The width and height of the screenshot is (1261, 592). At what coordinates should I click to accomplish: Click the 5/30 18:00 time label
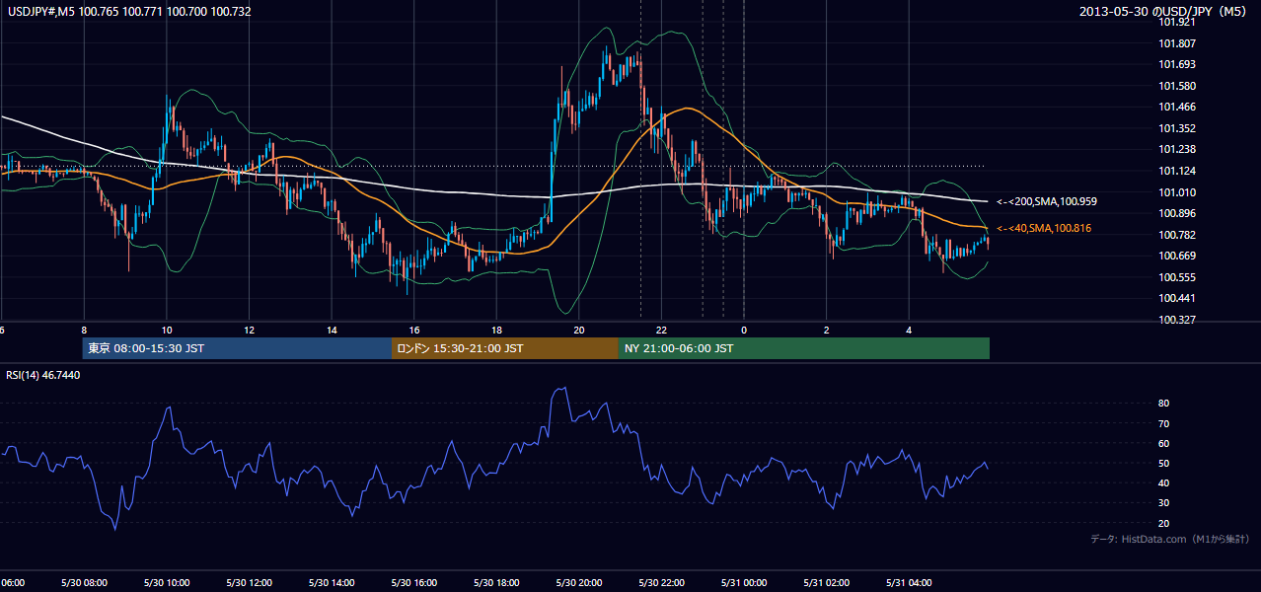pos(496,582)
